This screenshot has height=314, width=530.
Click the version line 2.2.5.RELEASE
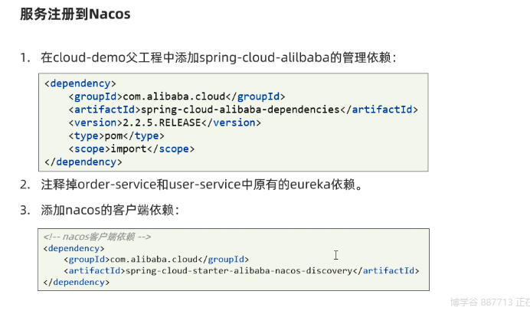pyautogui.click(x=165, y=123)
